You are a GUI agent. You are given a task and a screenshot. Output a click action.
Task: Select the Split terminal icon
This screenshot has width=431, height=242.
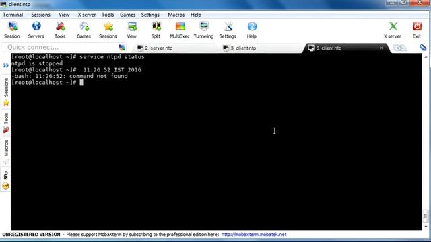pyautogui.click(x=156, y=30)
